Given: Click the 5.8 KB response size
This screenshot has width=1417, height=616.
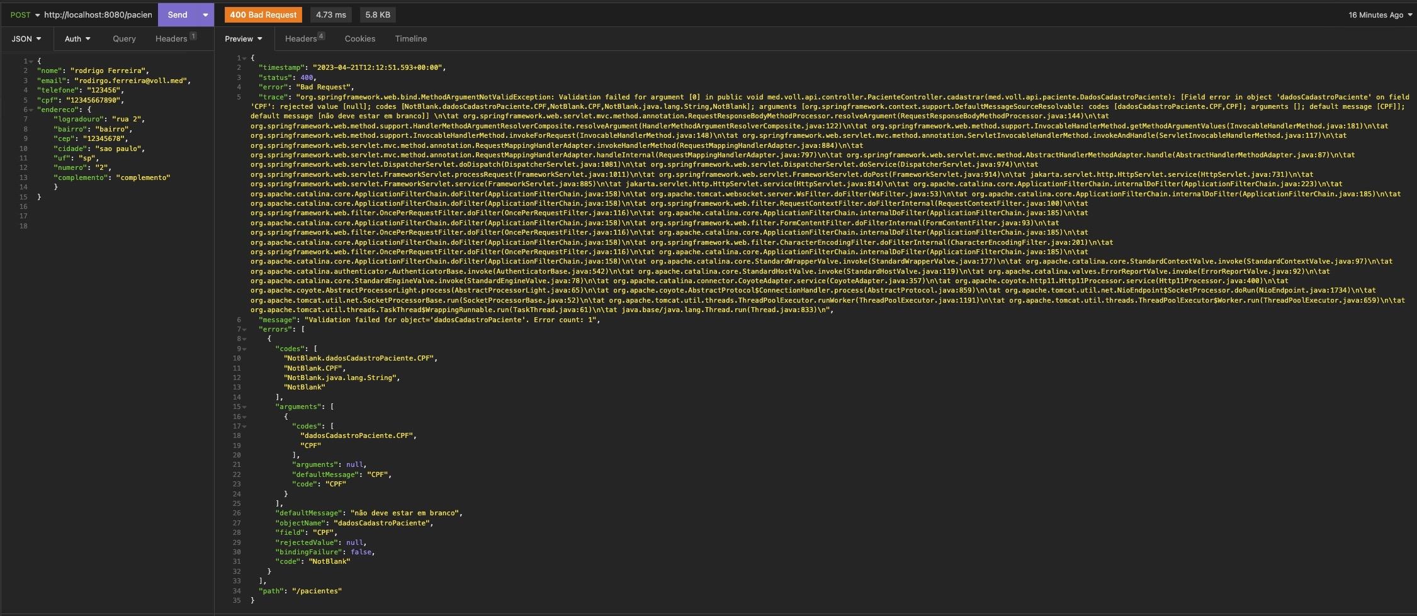Looking at the screenshot, I should click(x=378, y=14).
